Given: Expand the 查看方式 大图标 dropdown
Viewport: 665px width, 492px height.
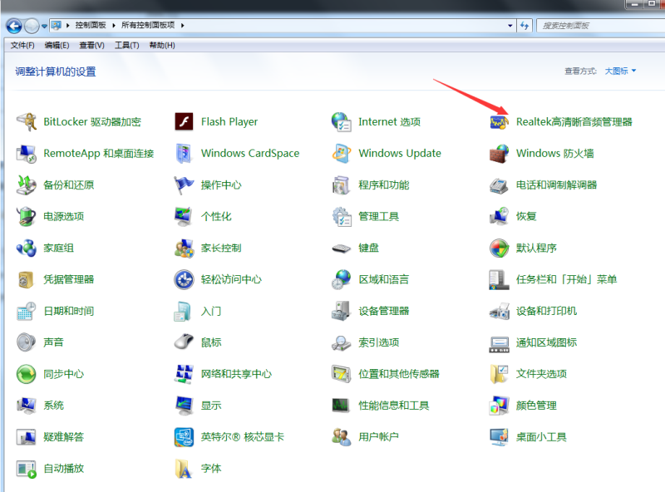Looking at the screenshot, I should (x=620, y=71).
